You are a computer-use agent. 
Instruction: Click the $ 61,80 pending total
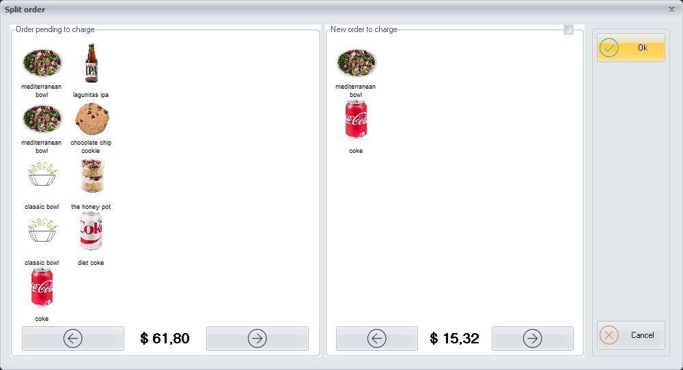point(165,338)
